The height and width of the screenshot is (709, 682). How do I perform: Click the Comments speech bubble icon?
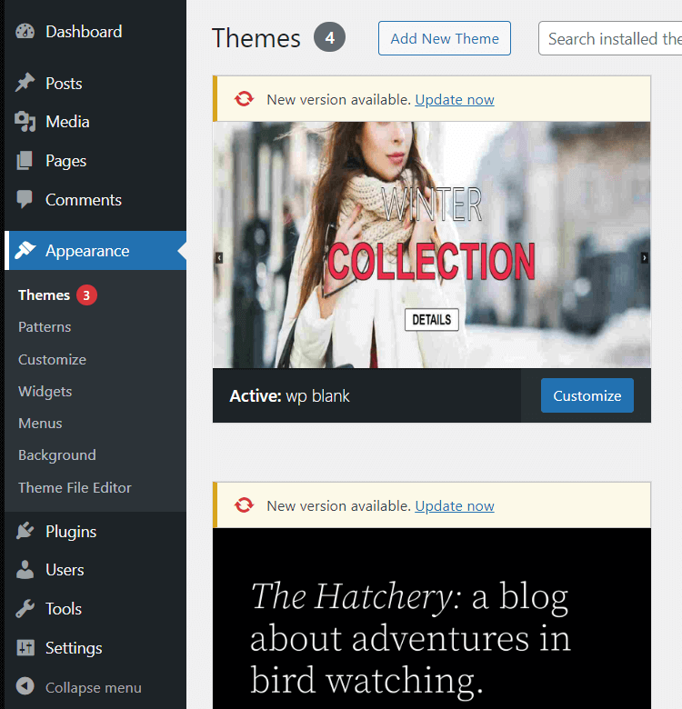(x=25, y=200)
